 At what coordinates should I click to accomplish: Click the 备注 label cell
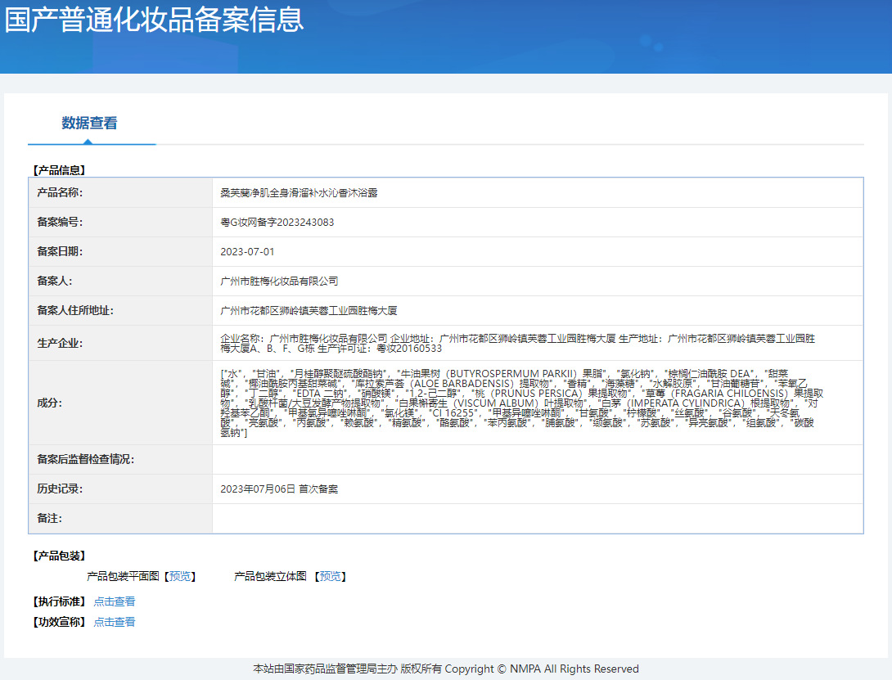coord(120,519)
